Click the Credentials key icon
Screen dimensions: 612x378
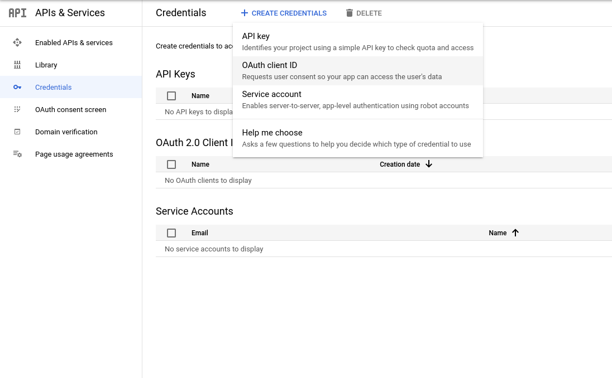(17, 87)
